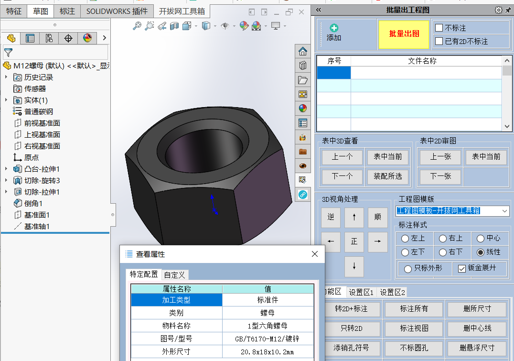Click the home icon in the task pane

(302, 52)
